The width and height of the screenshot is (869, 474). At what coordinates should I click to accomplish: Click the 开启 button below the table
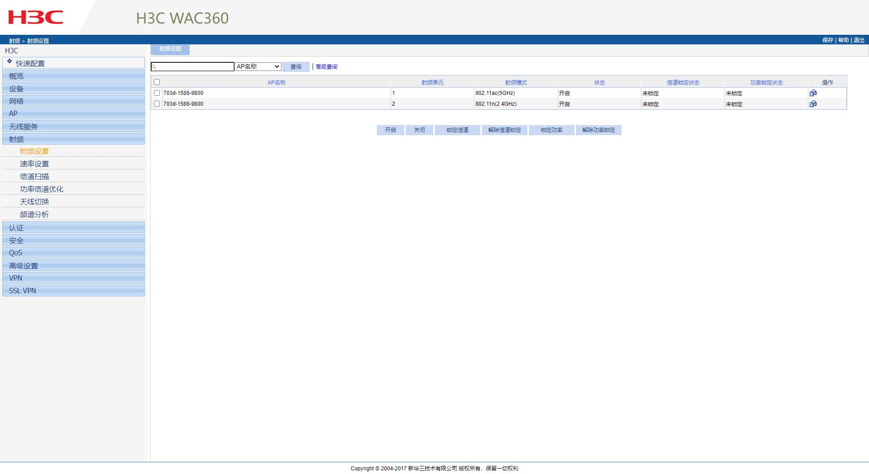pos(391,130)
